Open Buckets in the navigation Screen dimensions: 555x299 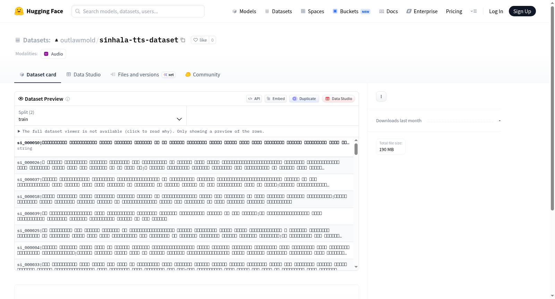(351, 11)
